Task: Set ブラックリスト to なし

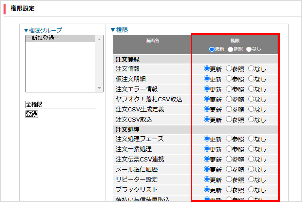Action: click(251, 189)
